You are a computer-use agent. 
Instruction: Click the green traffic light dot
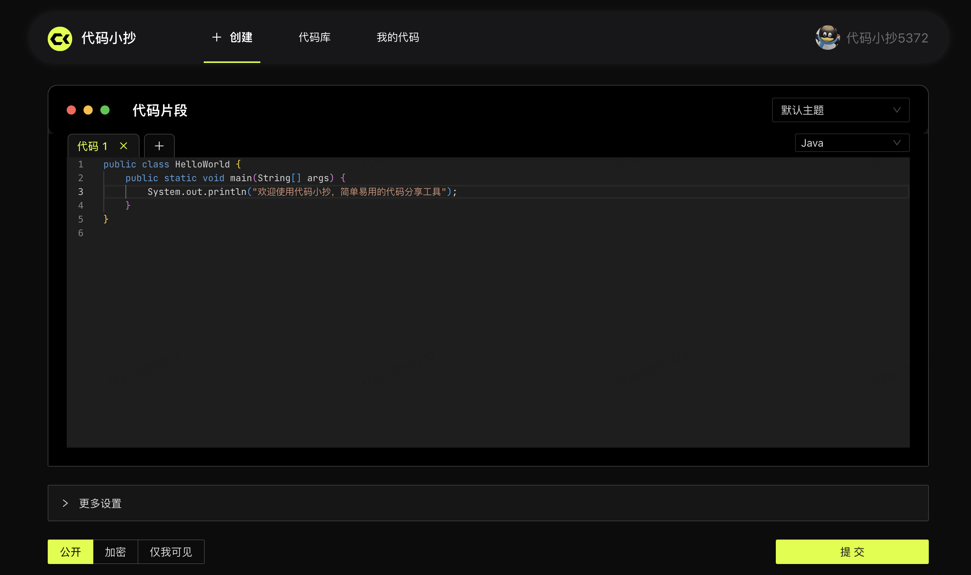pos(105,110)
